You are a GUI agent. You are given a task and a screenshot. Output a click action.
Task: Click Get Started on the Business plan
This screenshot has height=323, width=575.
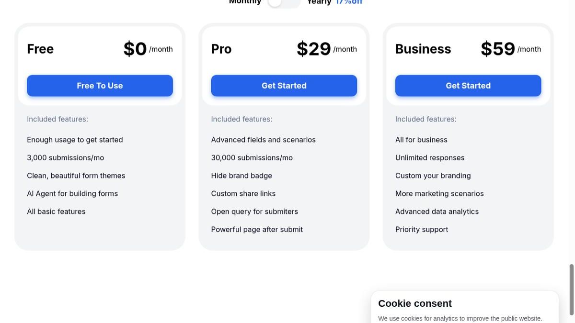tap(468, 85)
